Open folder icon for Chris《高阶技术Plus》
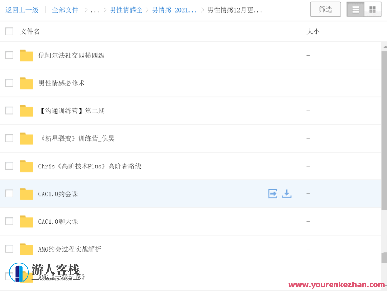This screenshot has height=291, width=387. click(27, 166)
